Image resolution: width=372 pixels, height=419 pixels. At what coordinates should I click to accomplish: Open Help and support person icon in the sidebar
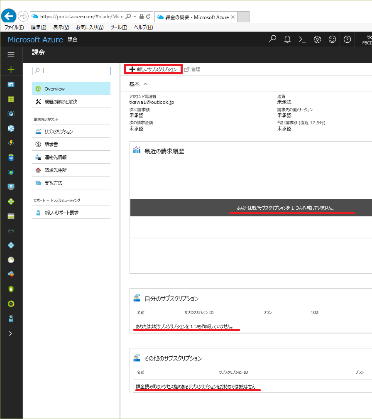point(11,319)
